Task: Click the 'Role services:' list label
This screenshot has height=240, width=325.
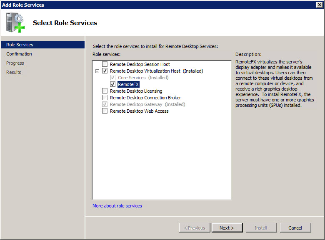Action: pyautogui.click(x=107, y=54)
